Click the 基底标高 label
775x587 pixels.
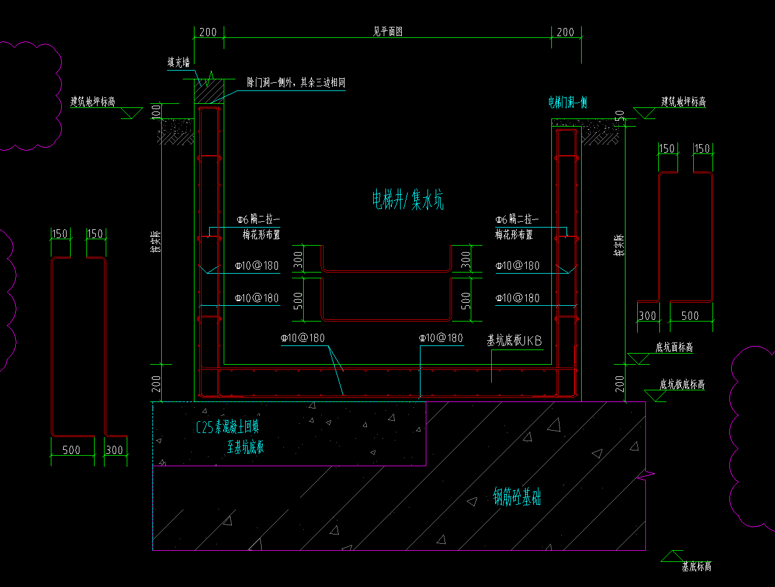coord(696,567)
